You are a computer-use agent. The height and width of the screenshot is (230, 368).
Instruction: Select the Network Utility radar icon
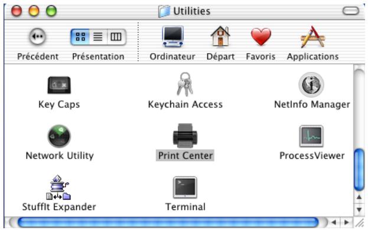(59, 136)
